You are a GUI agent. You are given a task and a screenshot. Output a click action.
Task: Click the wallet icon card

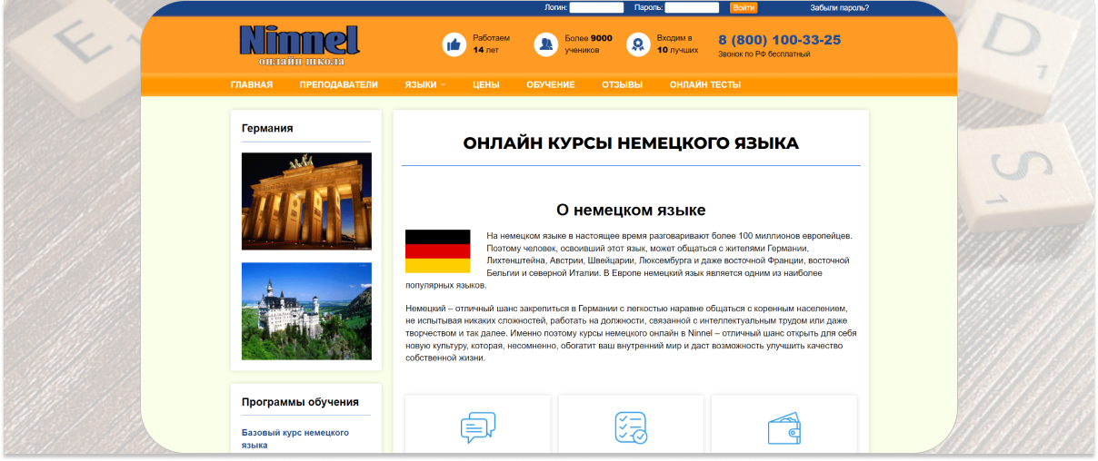tap(784, 427)
